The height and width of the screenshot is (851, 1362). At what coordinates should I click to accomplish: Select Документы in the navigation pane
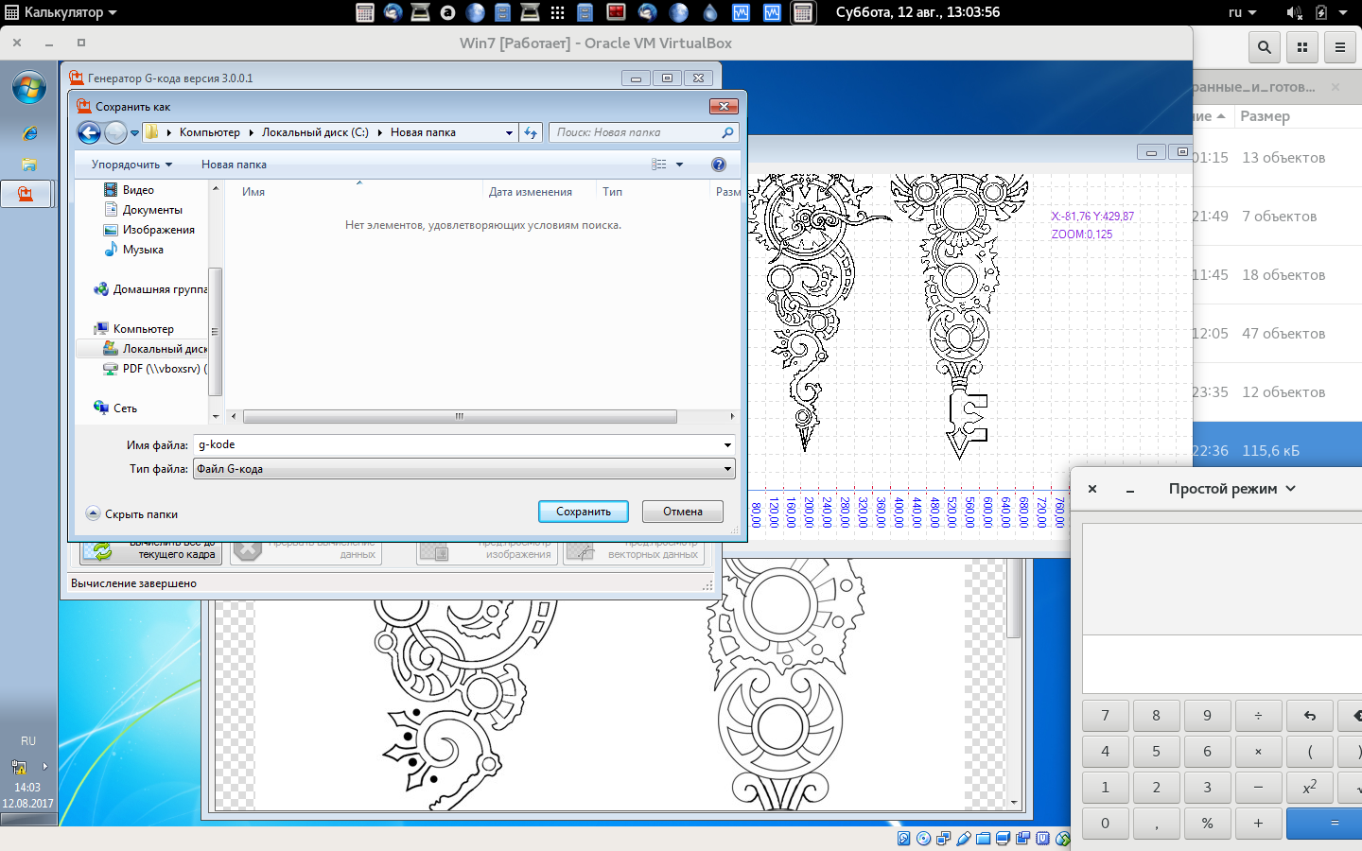[x=151, y=210]
